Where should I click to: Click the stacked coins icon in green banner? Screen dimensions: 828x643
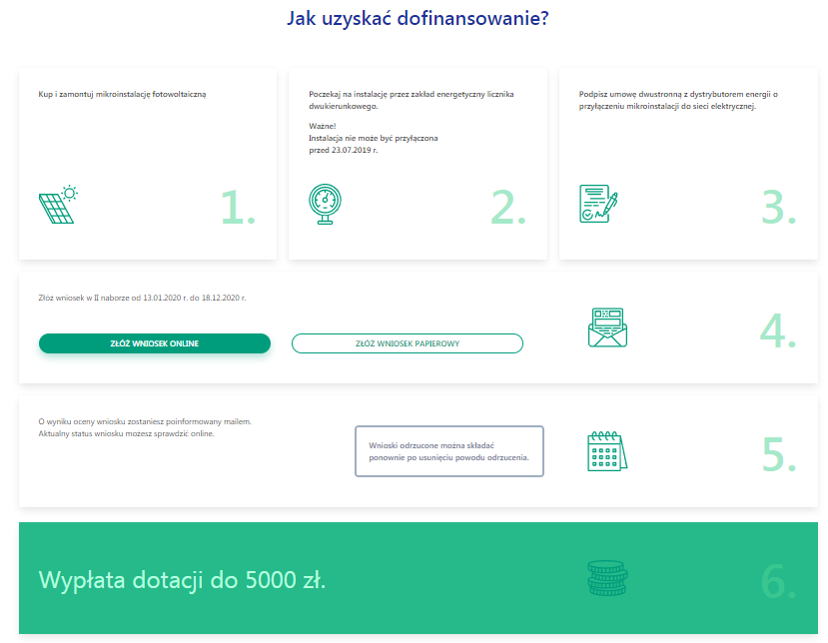(x=606, y=579)
